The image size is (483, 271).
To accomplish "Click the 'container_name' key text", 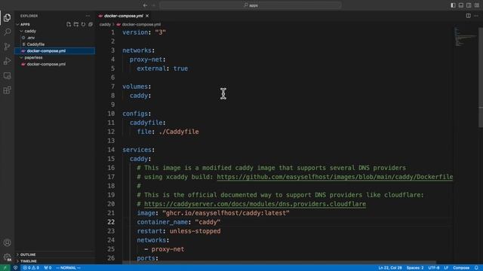I will click(162, 222).
